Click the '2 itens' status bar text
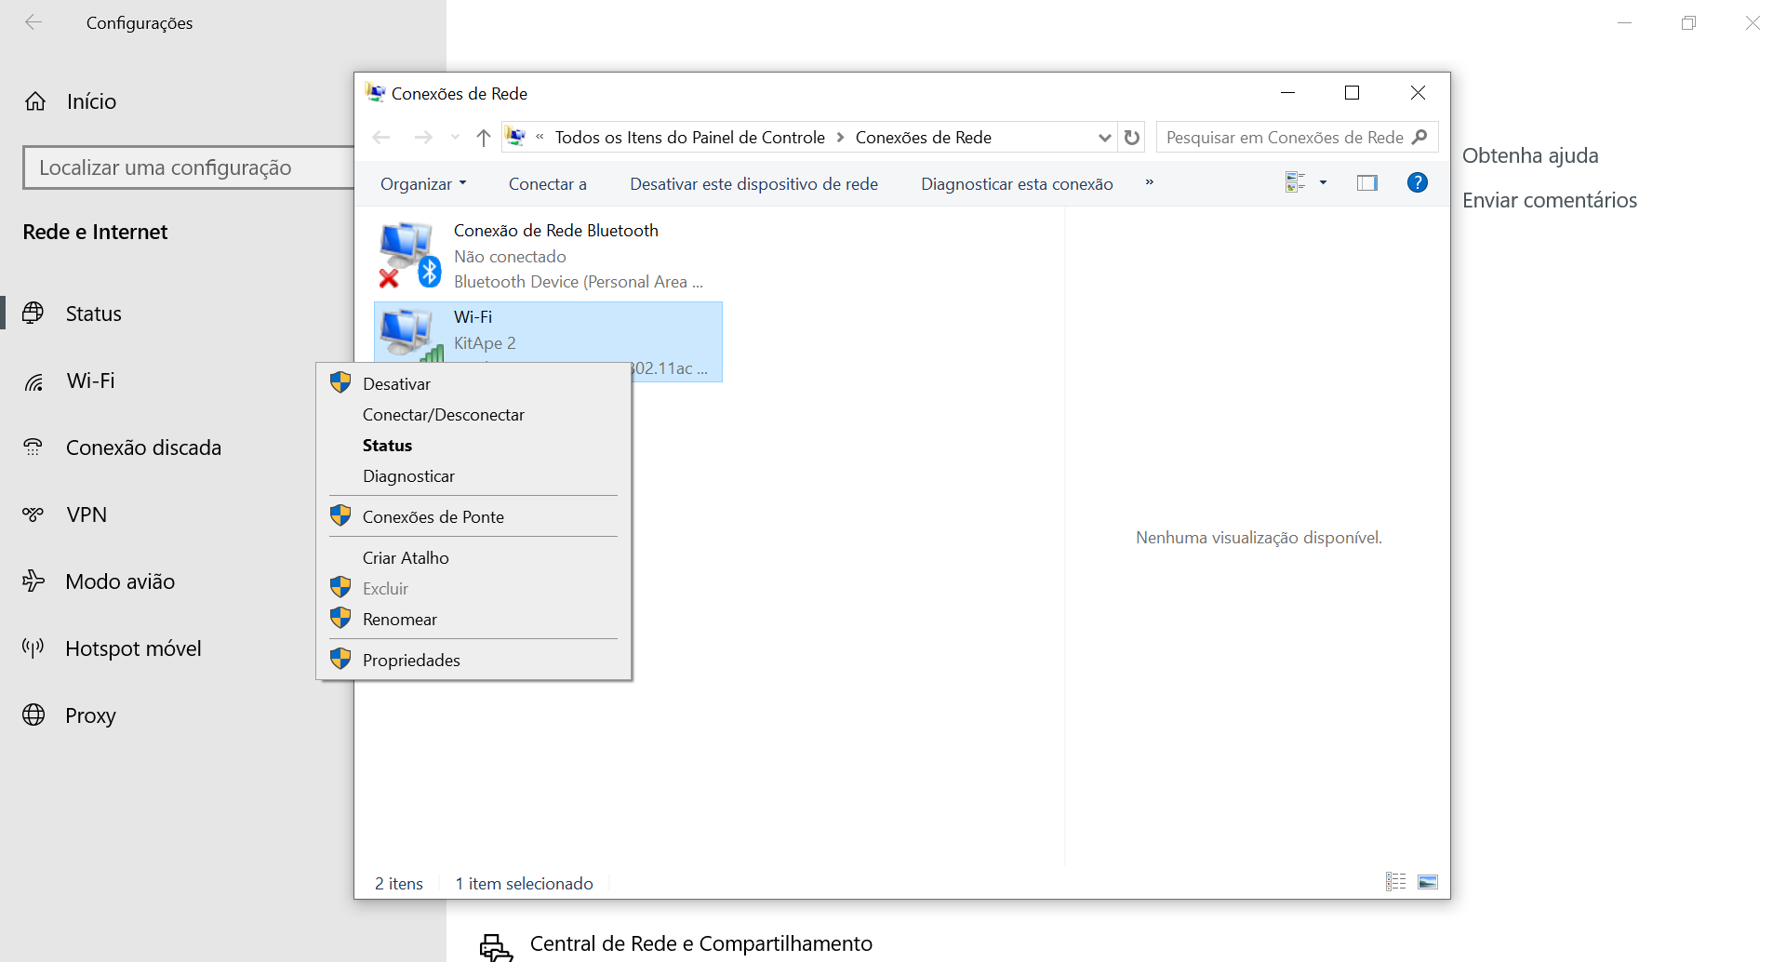The image size is (1786, 962). (x=399, y=884)
